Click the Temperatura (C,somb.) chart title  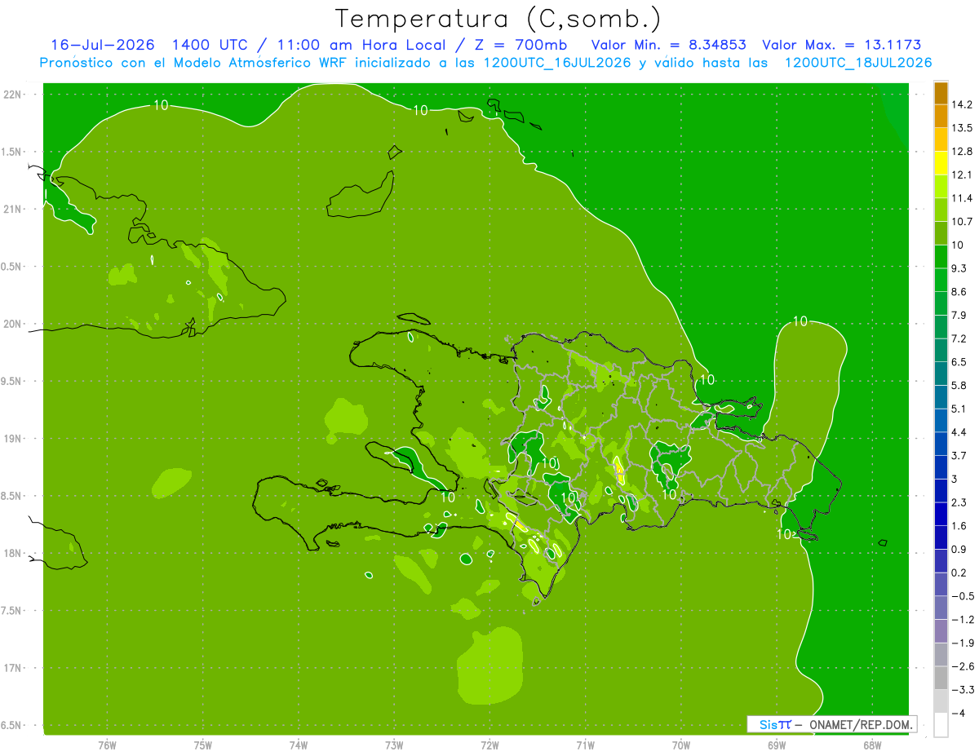(x=498, y=19)
